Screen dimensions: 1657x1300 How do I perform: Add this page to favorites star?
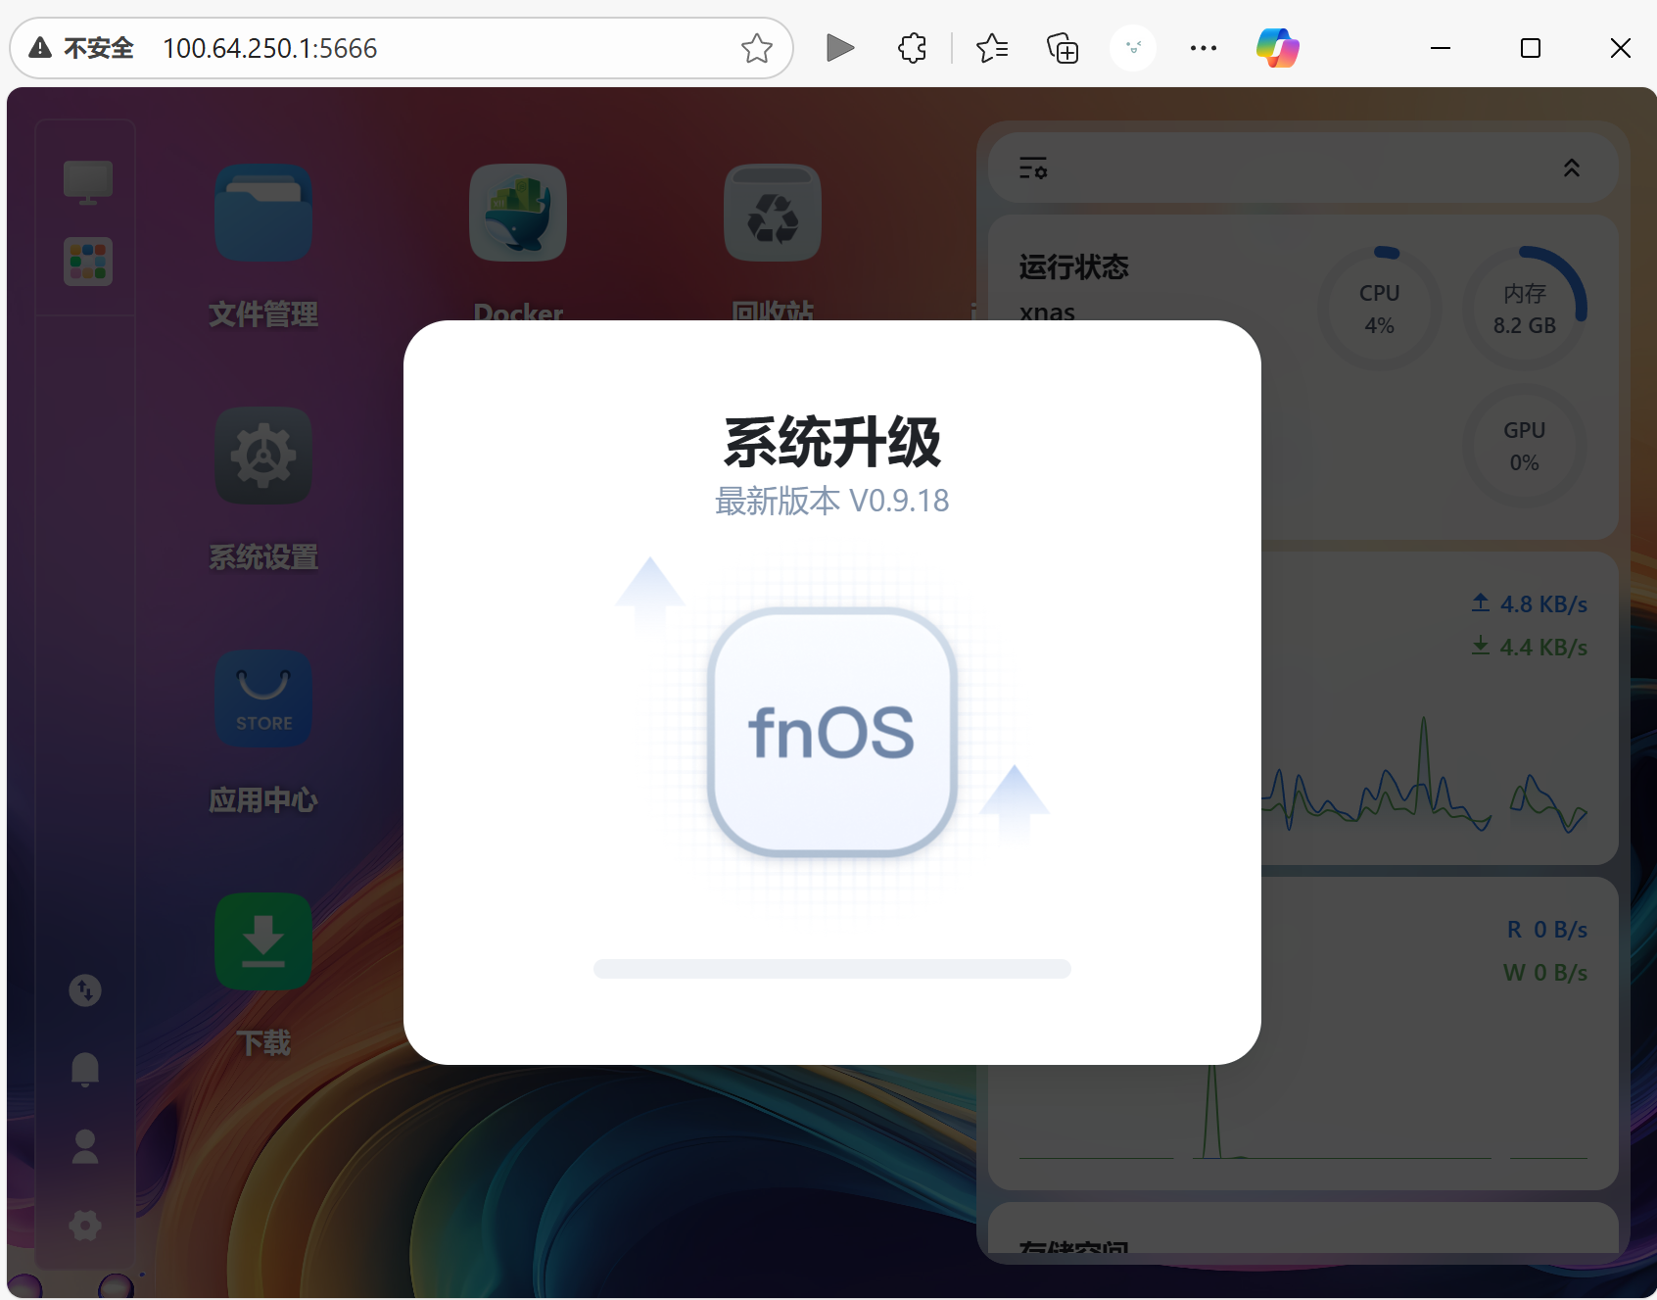(x=756, y=48)
